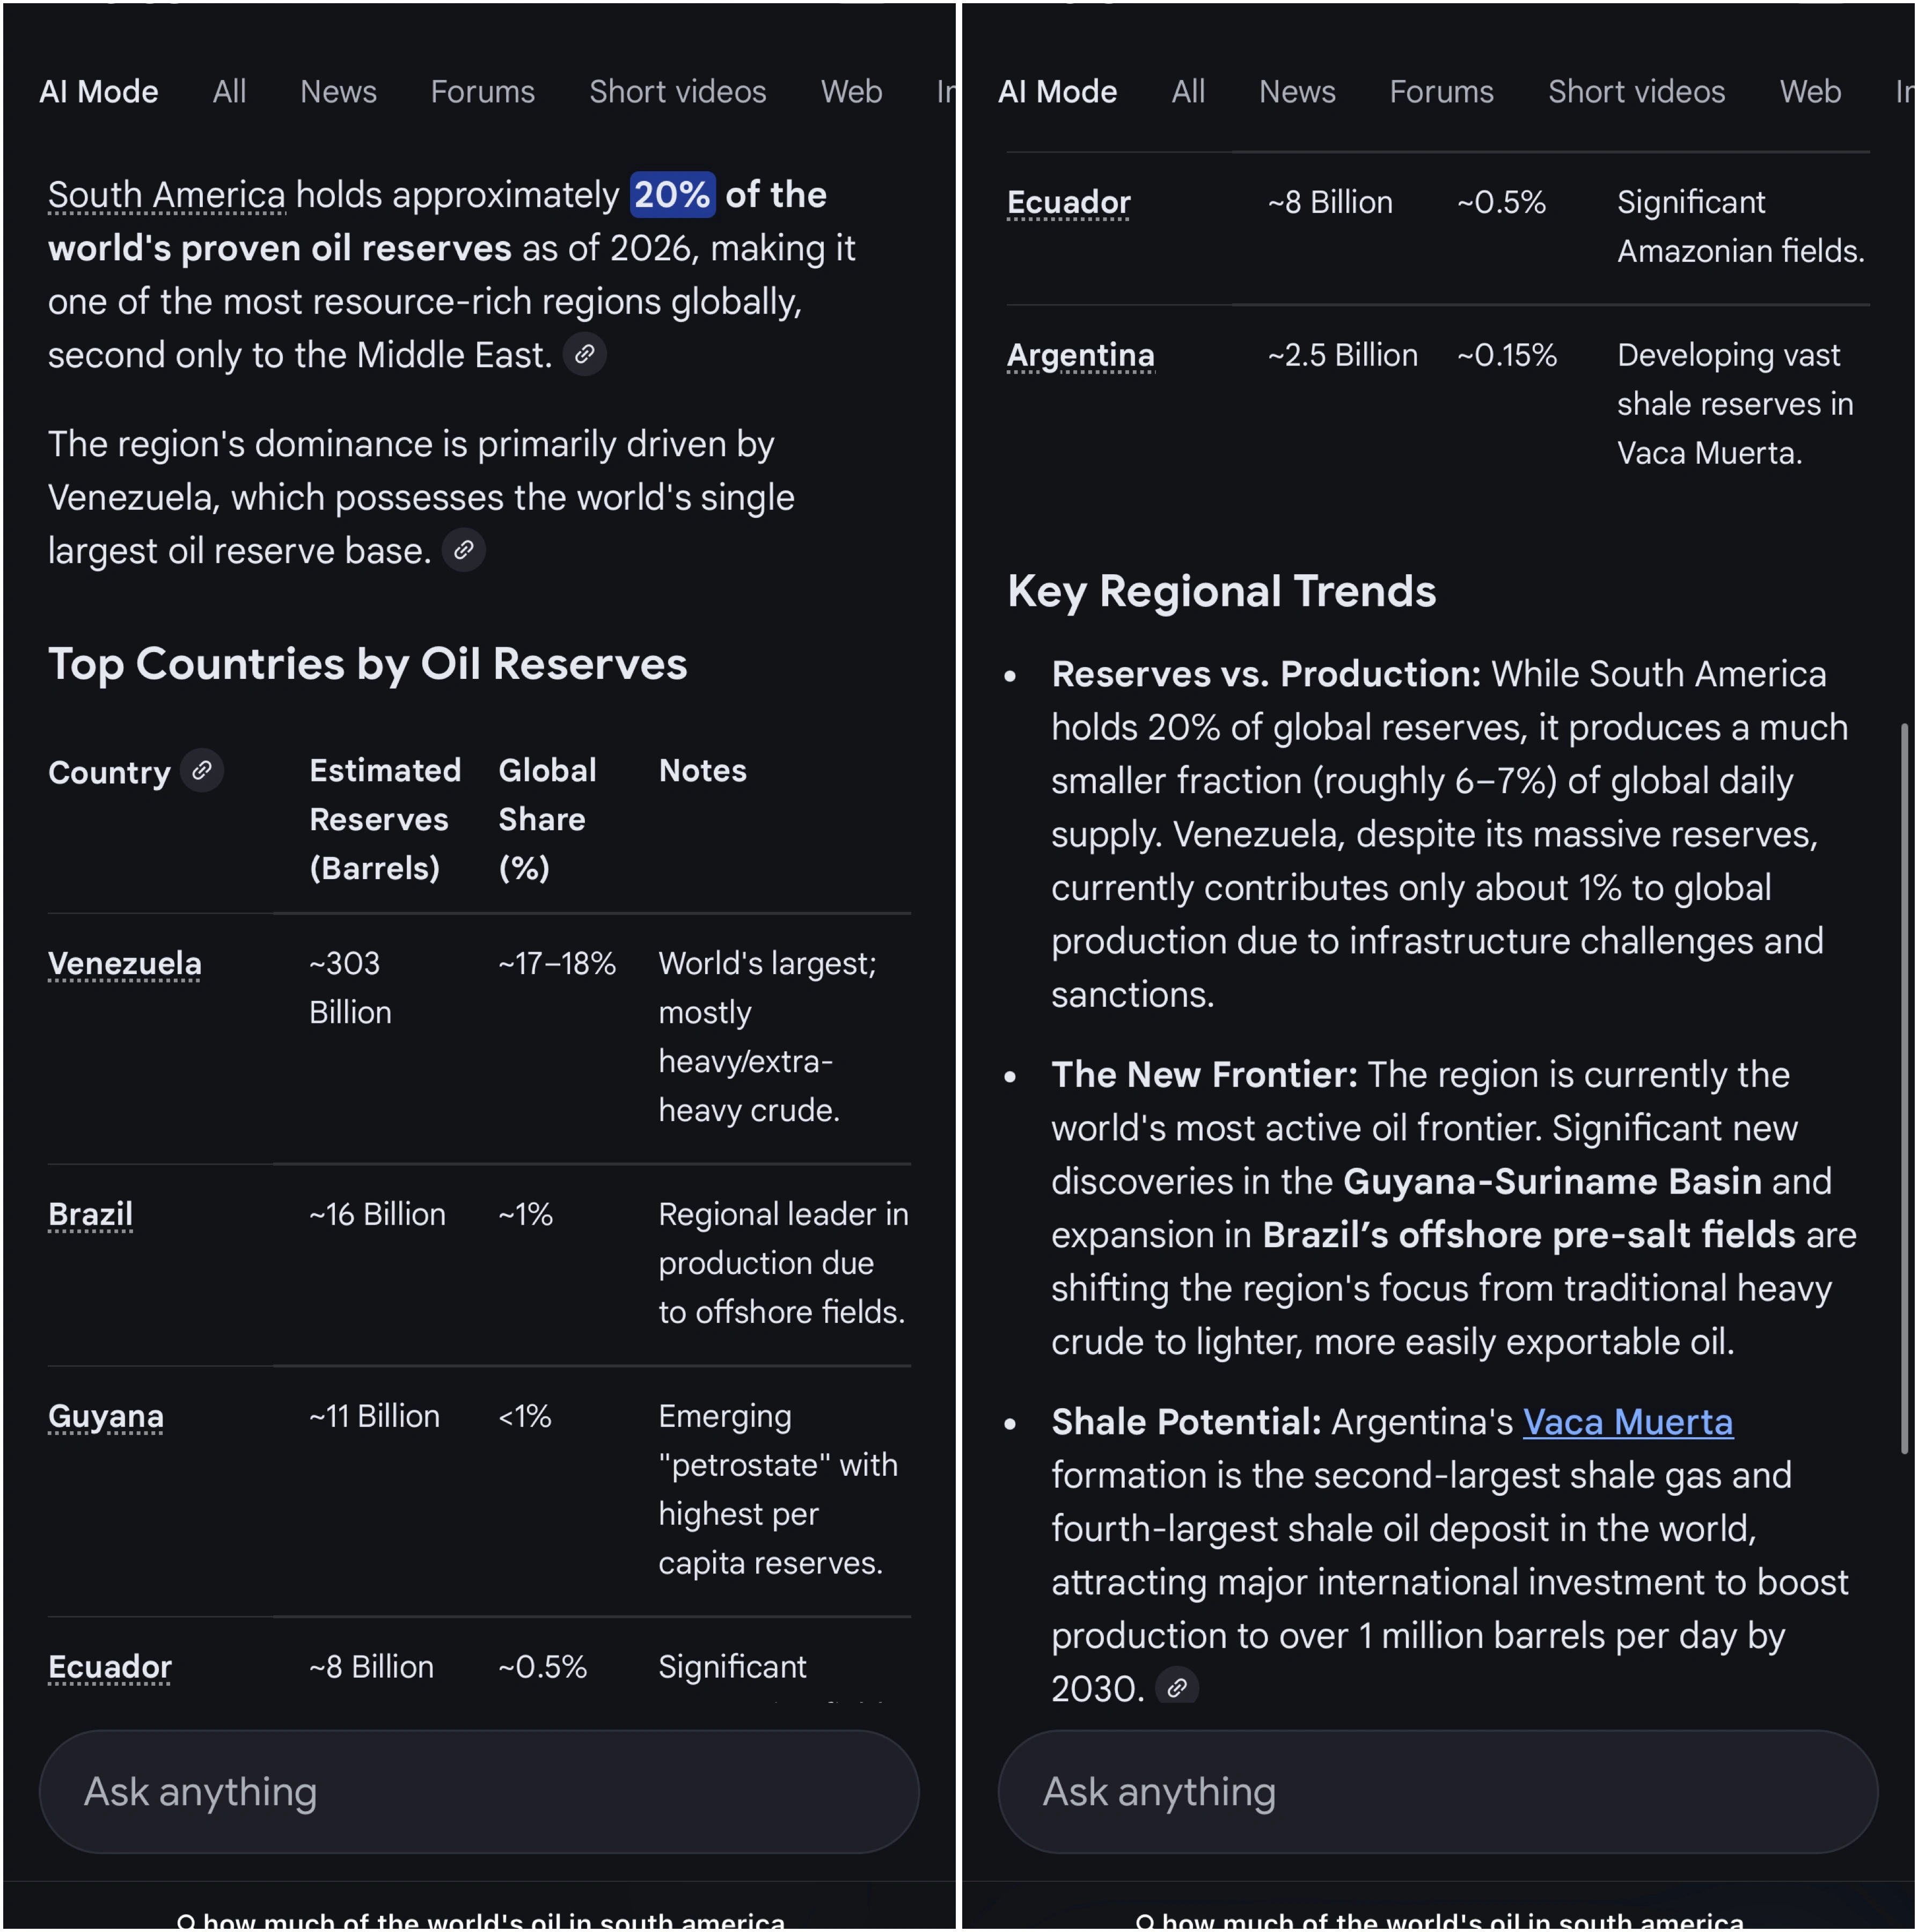The image size is (1918, 1932).
Task: Open source link icon after Middle East sentence
Action: (584, 354)
